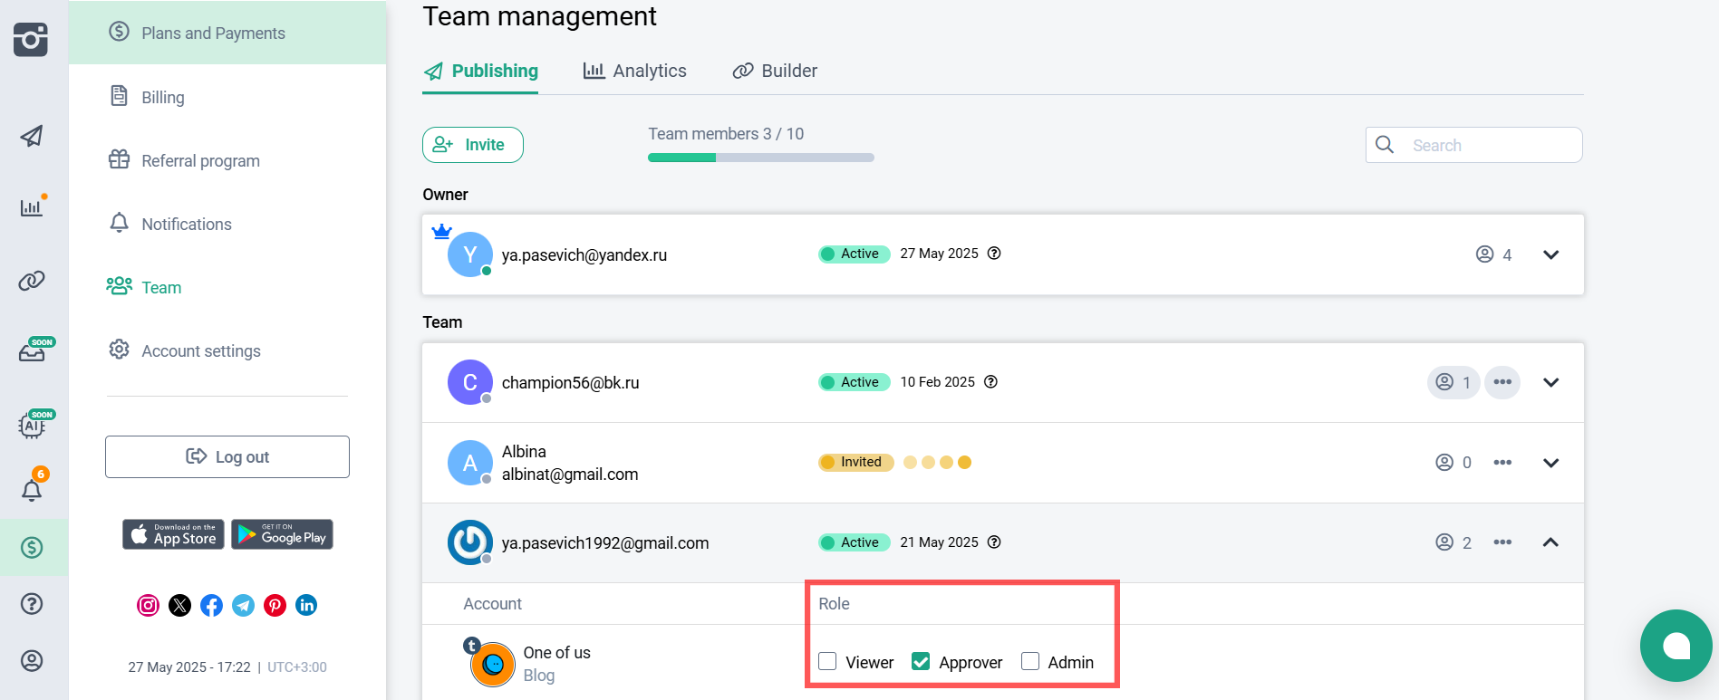Open the bell notifications icon with badge 6
This screenshot has width=1719, height=700.
point(32,490)
